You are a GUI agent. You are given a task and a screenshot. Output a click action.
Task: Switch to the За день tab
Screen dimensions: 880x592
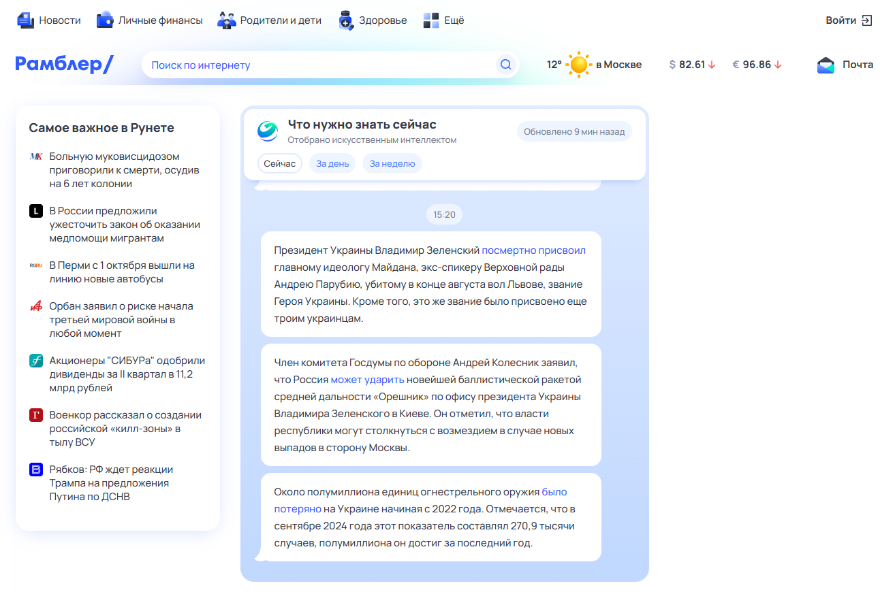332,164
